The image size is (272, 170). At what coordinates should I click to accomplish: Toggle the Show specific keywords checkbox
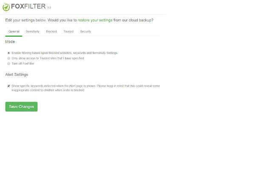(x=8, y=86)
